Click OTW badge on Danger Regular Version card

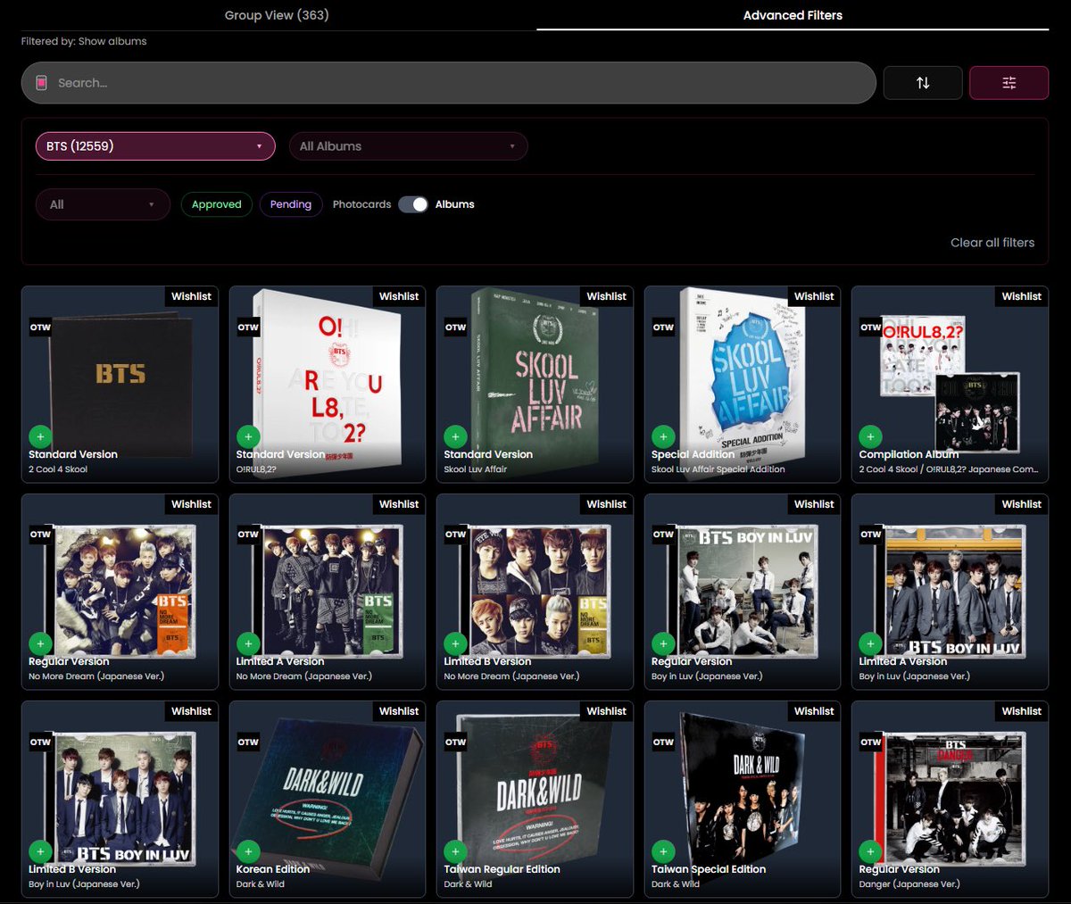point(870,742)
